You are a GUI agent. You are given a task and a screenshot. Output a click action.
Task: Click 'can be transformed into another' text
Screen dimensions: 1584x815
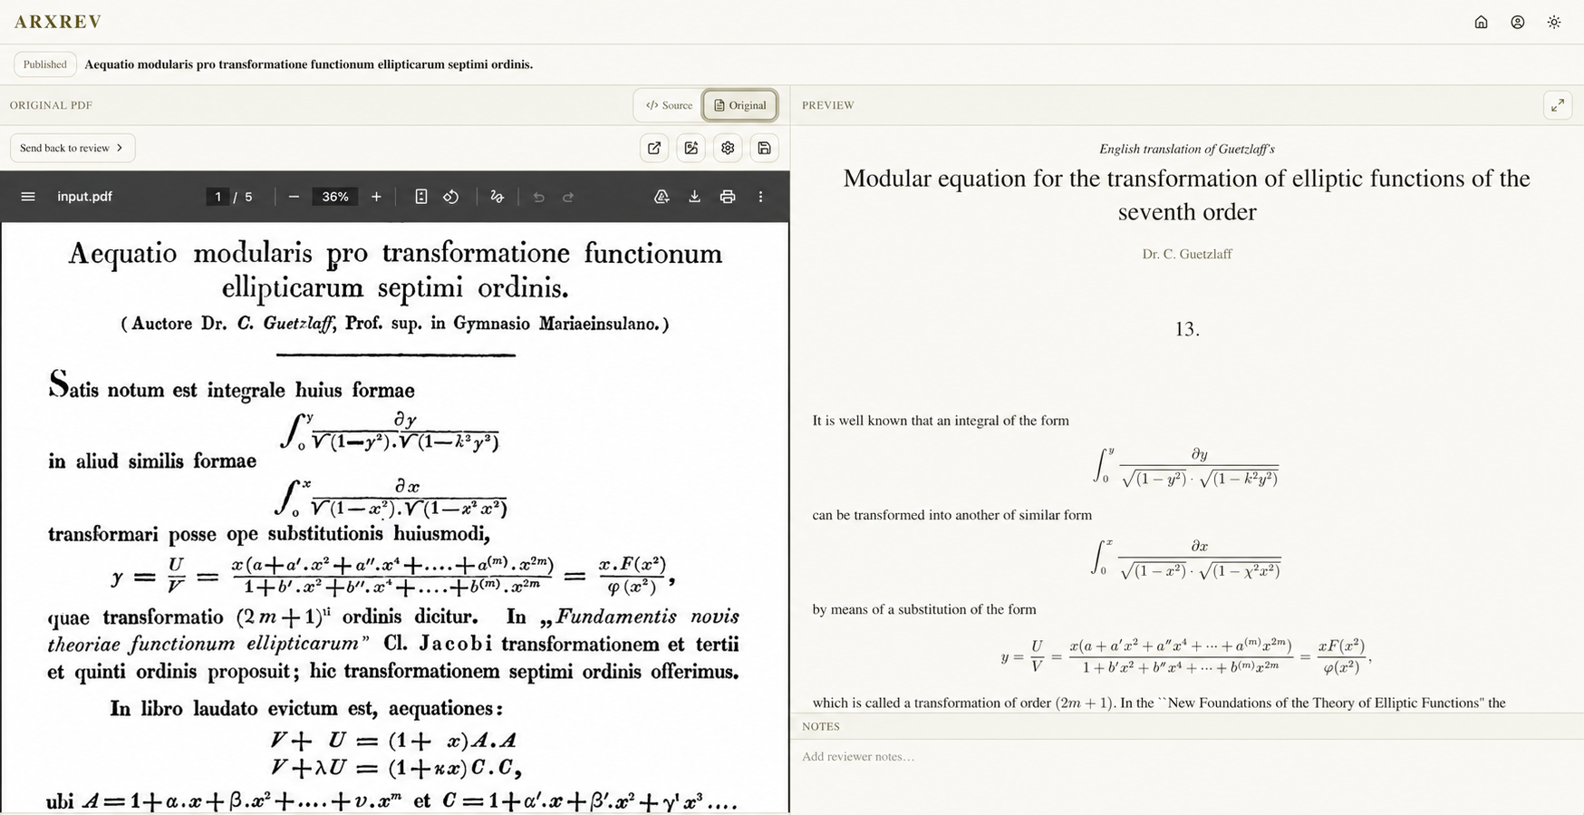pyautogui.click(x=951, y=515)
